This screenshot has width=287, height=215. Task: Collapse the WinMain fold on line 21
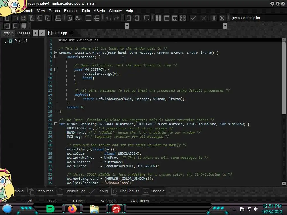coord(56,124)
